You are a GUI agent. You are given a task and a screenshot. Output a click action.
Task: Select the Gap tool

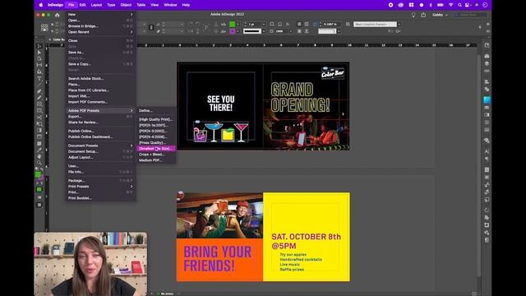click(39, 65)
